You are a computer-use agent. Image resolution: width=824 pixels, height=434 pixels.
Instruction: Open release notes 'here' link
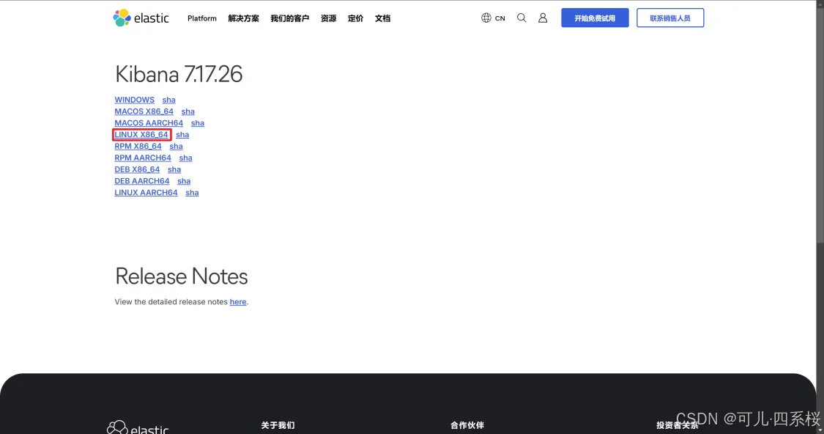(x=238, y=302)
